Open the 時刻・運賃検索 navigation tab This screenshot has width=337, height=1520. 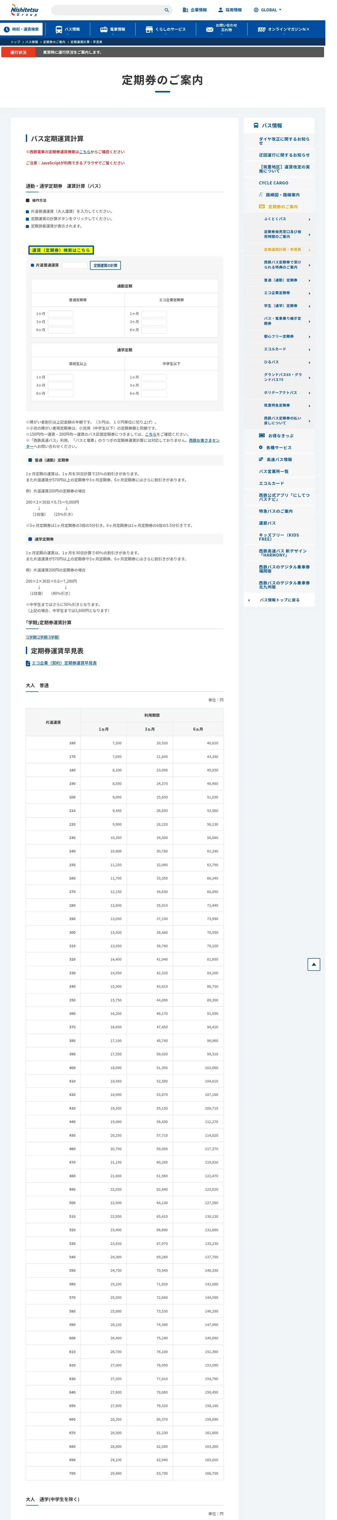[x=21, y=29]
